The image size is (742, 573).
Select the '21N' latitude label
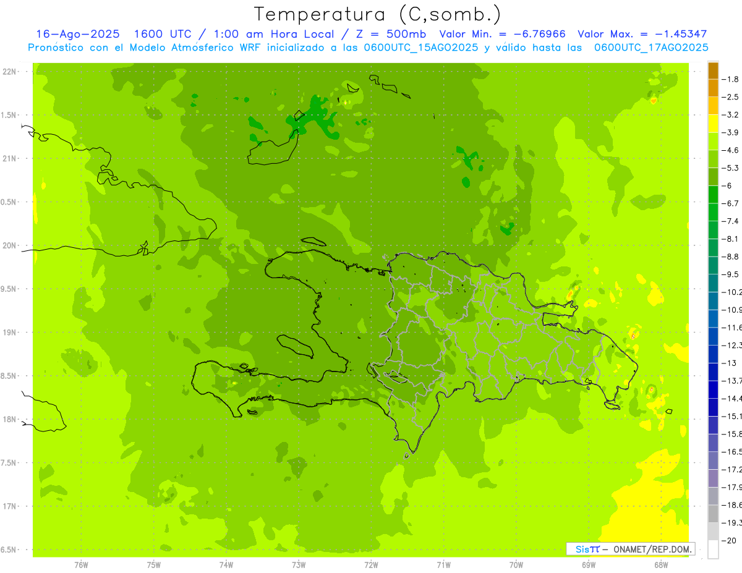coord(9,159)
